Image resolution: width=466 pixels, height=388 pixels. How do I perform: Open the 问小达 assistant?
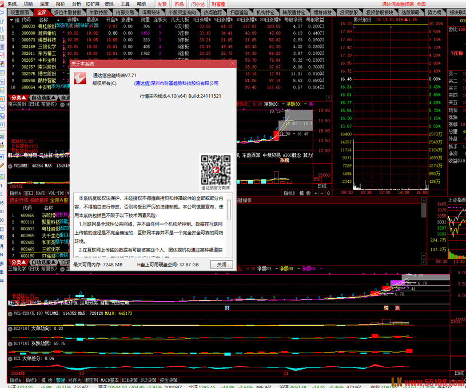coord(198,4)
